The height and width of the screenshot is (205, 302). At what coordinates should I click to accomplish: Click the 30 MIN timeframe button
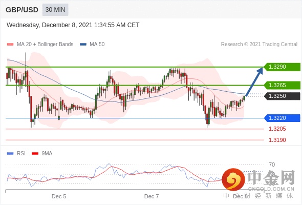coord(55,10)
